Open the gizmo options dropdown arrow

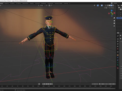click(99, 6)
